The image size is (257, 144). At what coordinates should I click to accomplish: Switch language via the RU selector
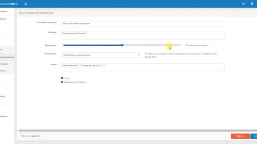coord(243,4)
